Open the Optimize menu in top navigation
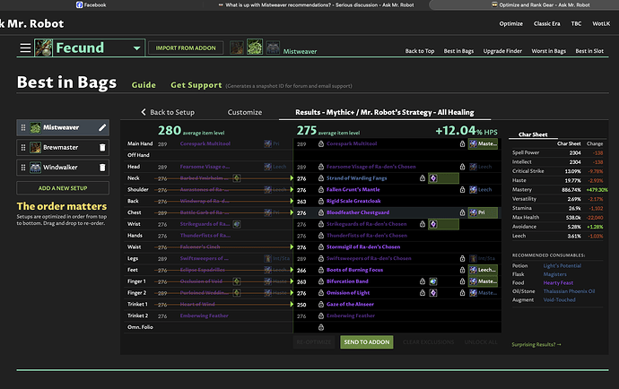The width and height of the screenshot is (619, 389). [510, 23]
